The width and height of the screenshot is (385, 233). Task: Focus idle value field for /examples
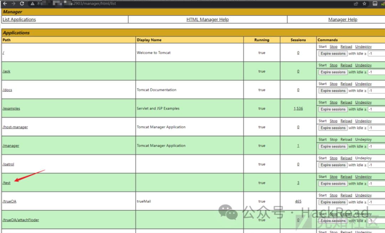pos(376,109)
